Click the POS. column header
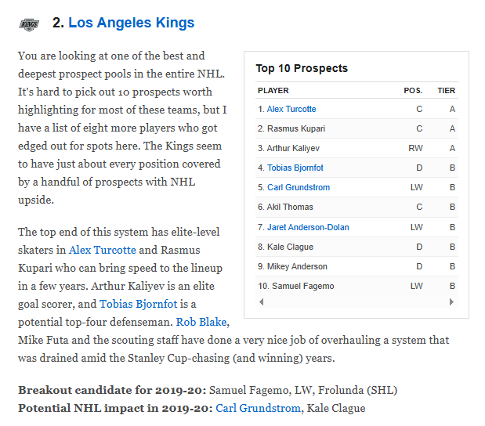This screenshot has height=426, width=485. tap(413, 91)
